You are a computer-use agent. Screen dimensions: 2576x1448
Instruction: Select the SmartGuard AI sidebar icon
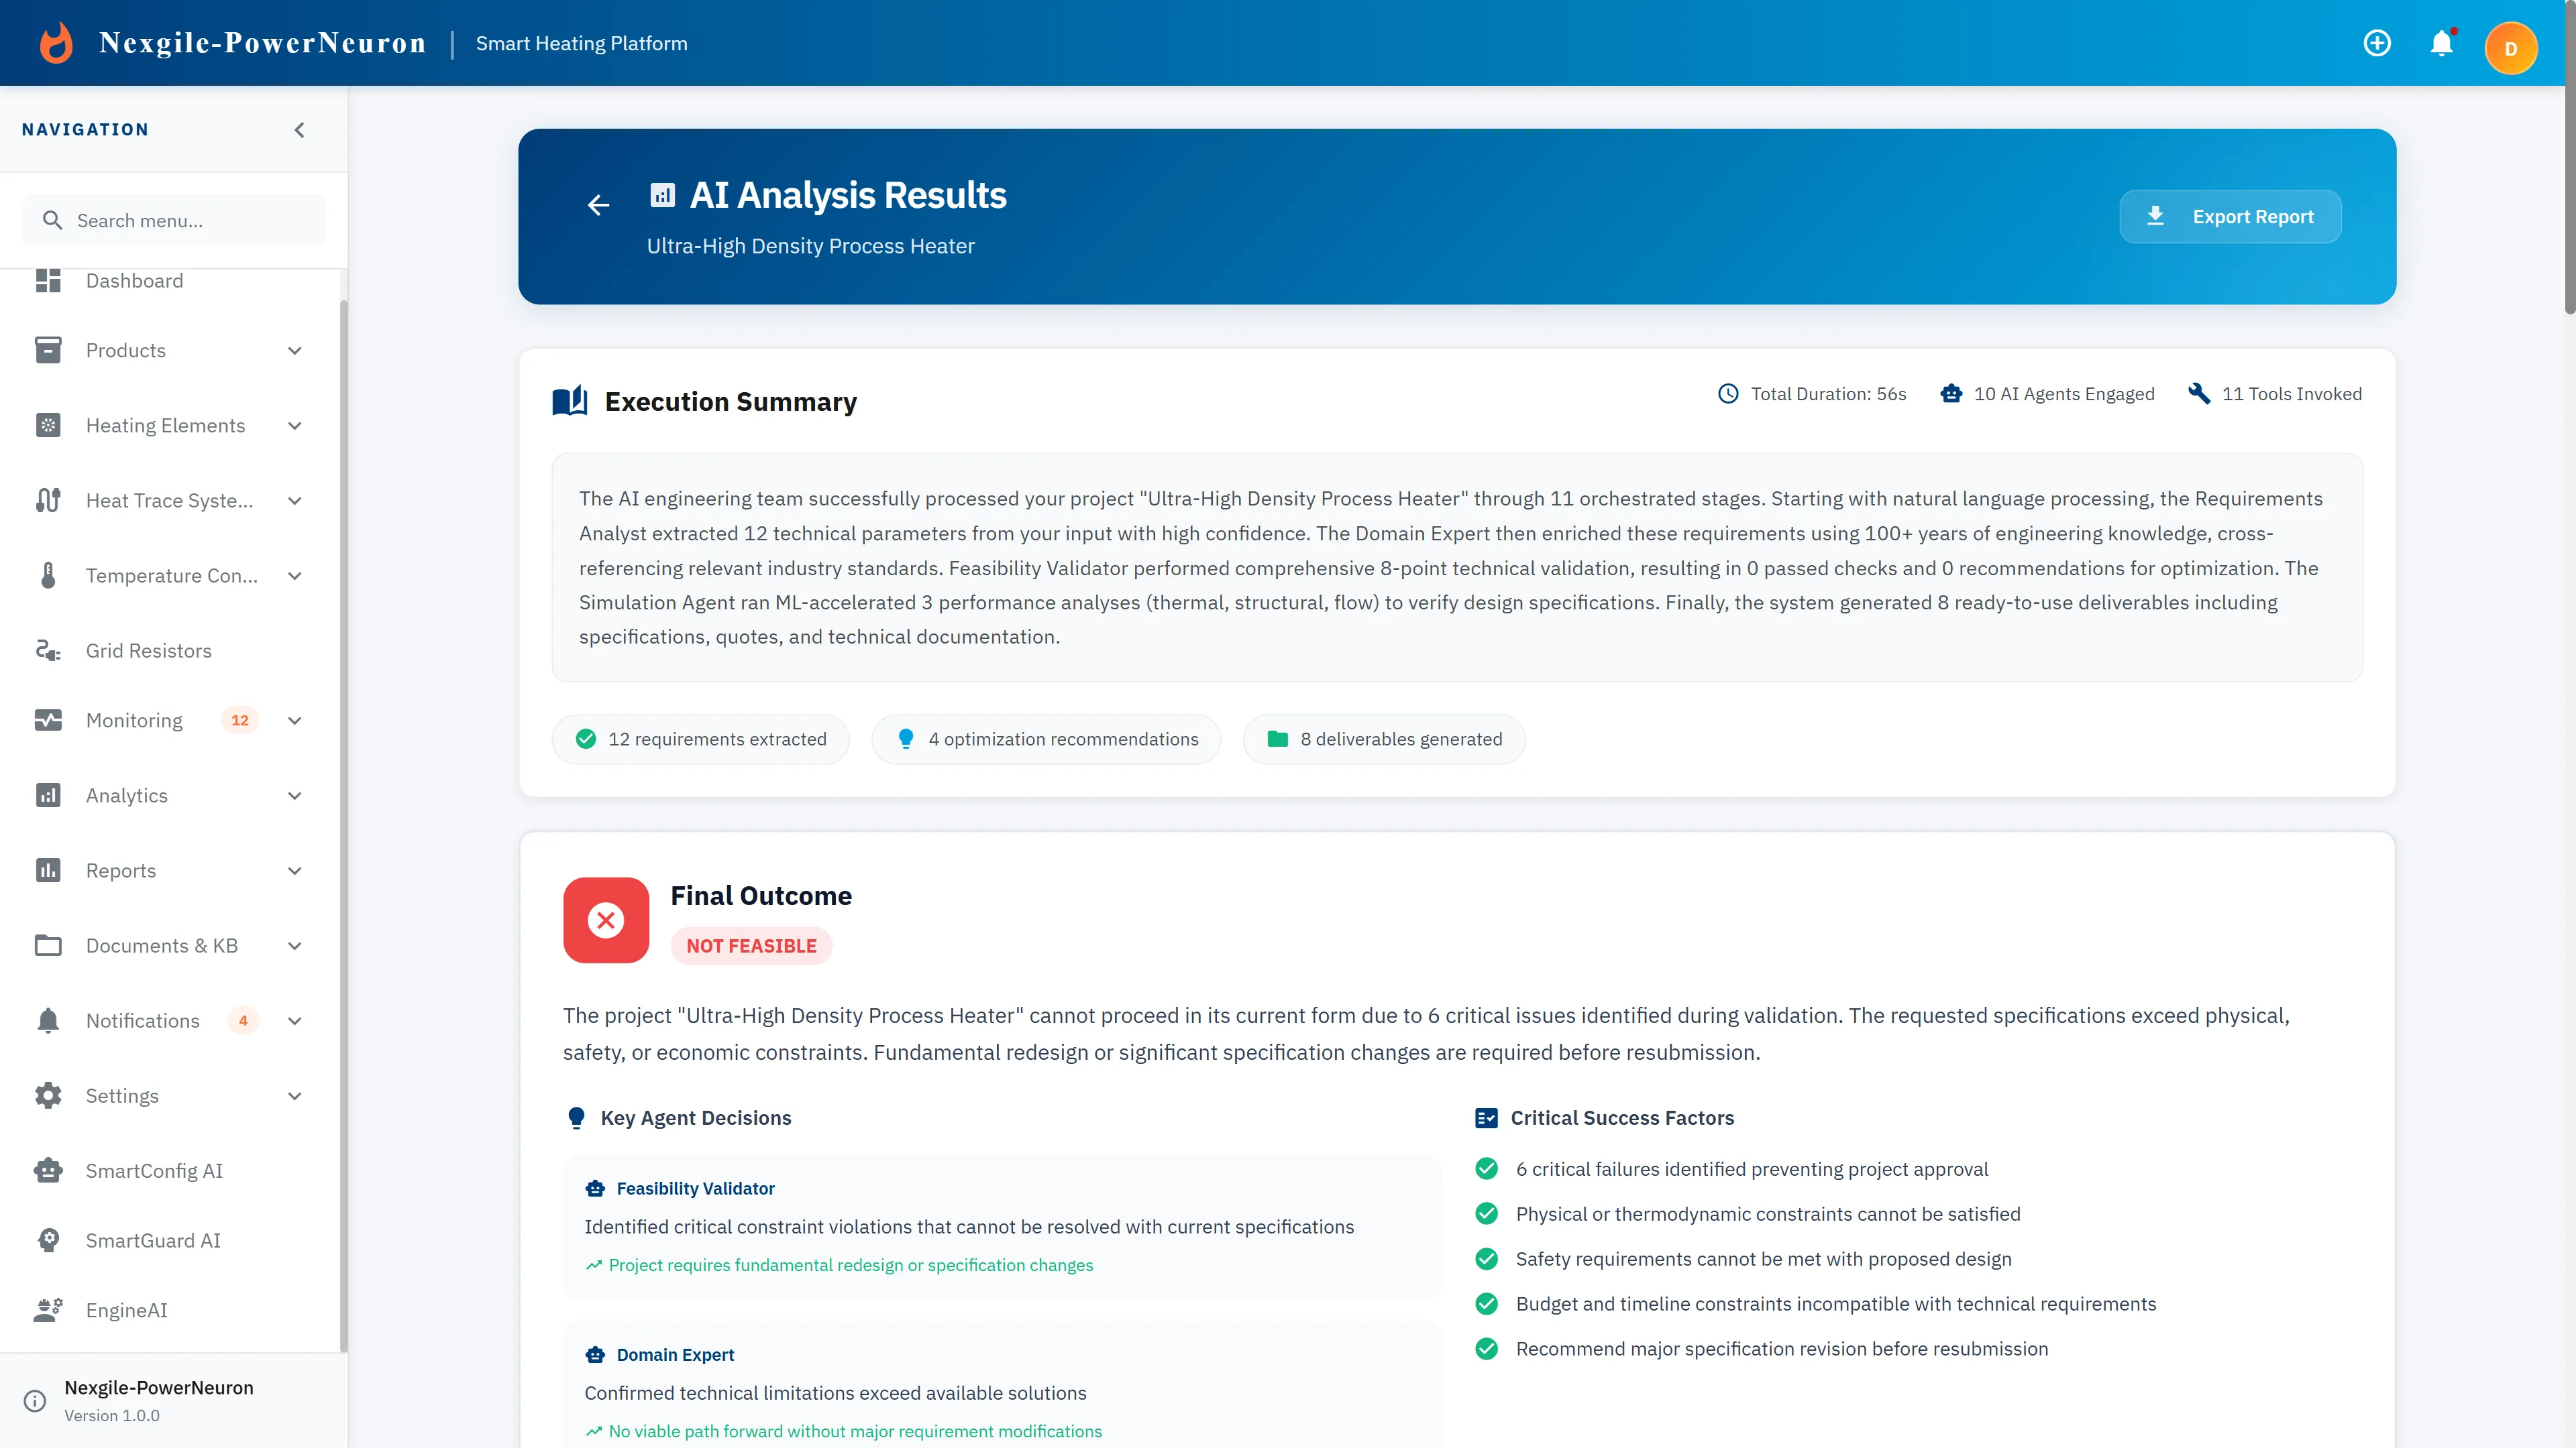(x=49, y=1240)
